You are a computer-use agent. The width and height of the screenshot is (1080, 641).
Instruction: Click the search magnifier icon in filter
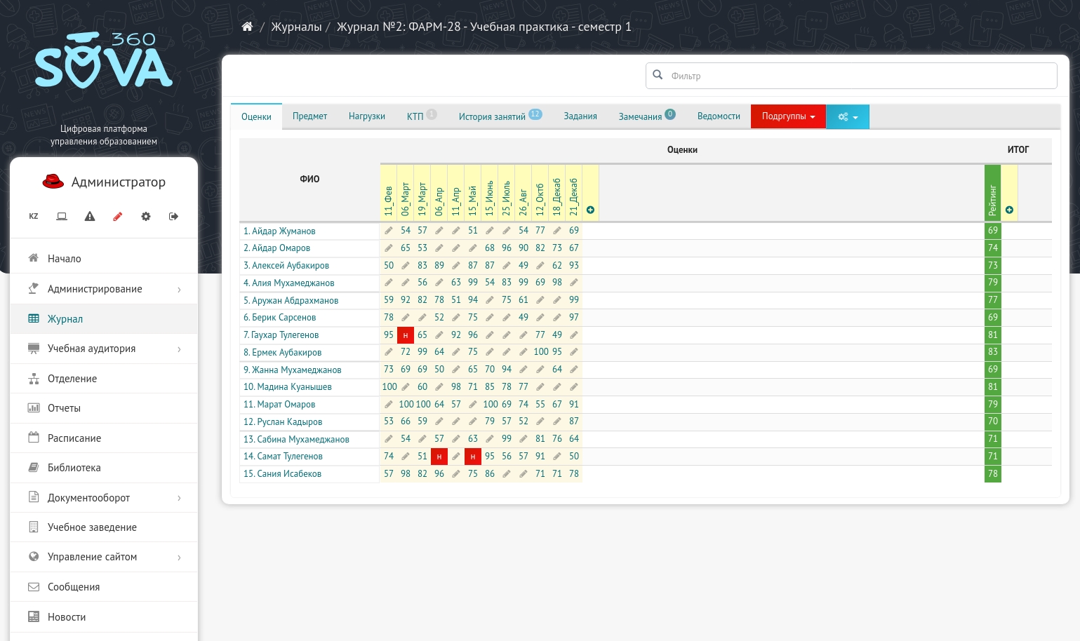(x=658, y=75)
